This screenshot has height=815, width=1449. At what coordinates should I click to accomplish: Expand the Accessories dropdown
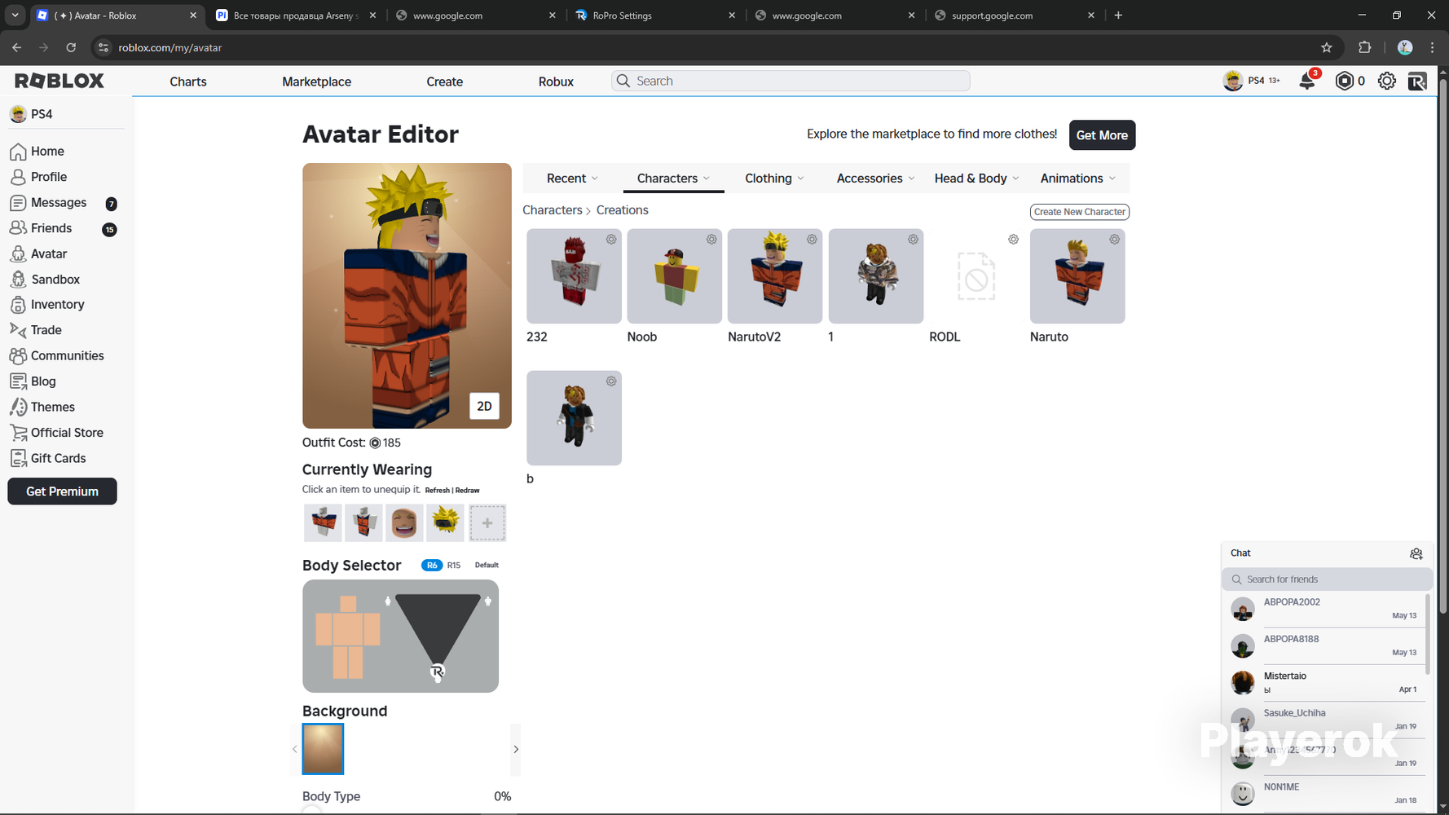(x=875, y=178)
